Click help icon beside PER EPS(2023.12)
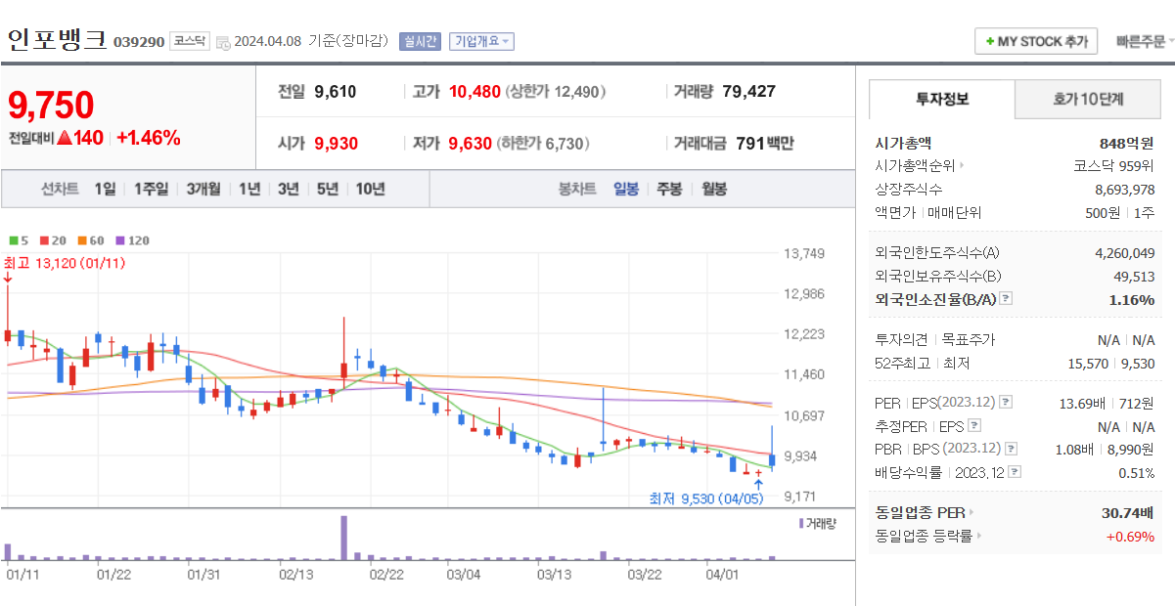 1006,403
